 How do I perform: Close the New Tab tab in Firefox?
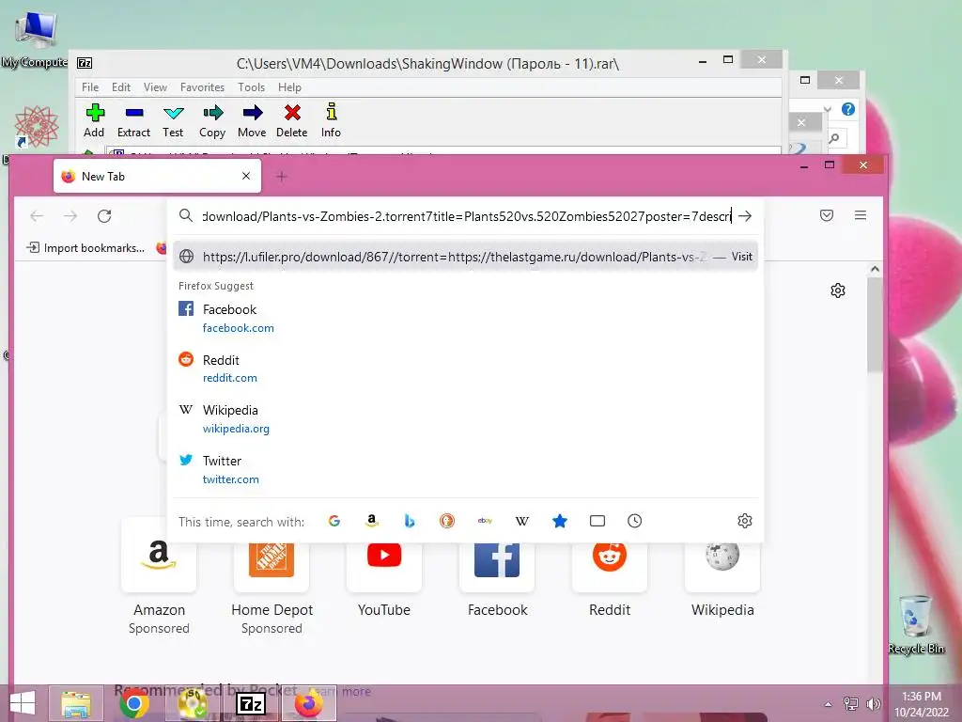[246, 176]
